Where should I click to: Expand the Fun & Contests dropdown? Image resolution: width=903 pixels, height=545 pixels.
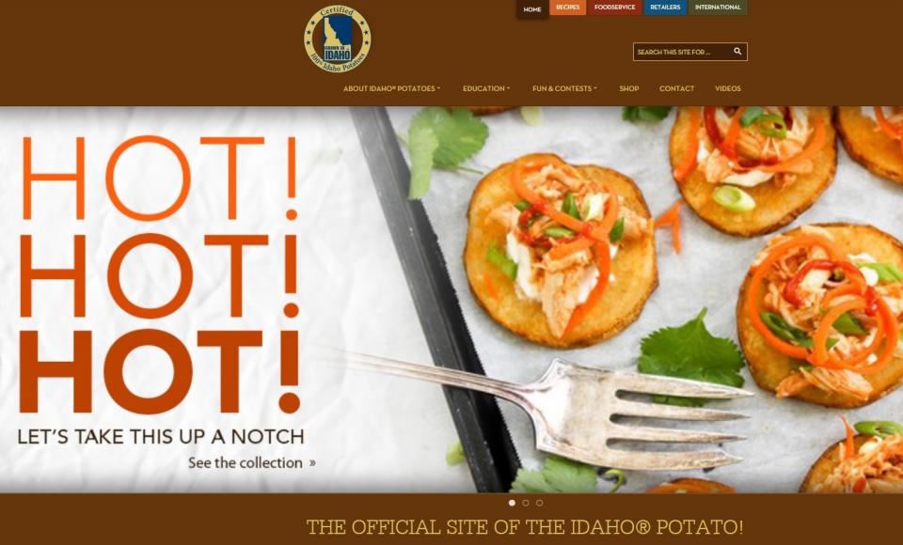(564, 88)
